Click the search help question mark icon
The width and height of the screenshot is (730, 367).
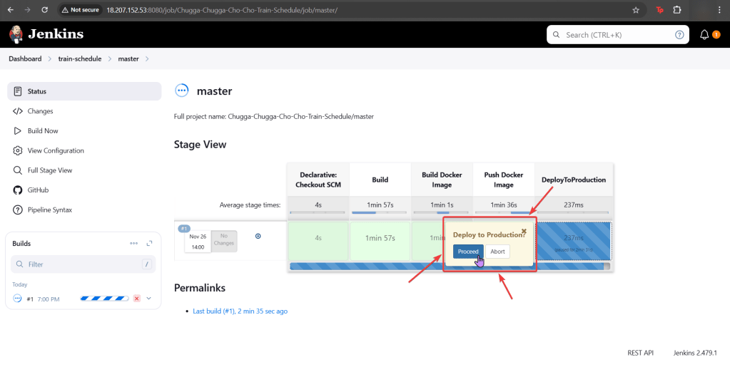pyautogui.click(x=679, y=34)
